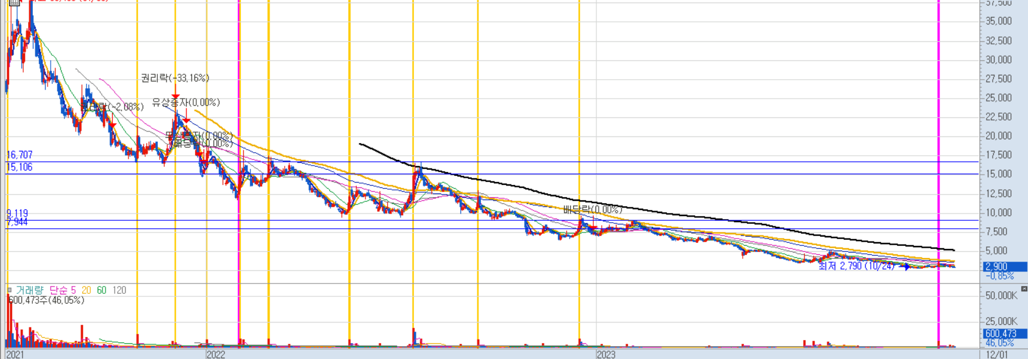Click the 2021 year label on time axis
1028x359 pixels.
point(15,354)
